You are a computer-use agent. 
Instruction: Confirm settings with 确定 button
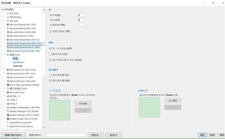click(x=202, y=135)
